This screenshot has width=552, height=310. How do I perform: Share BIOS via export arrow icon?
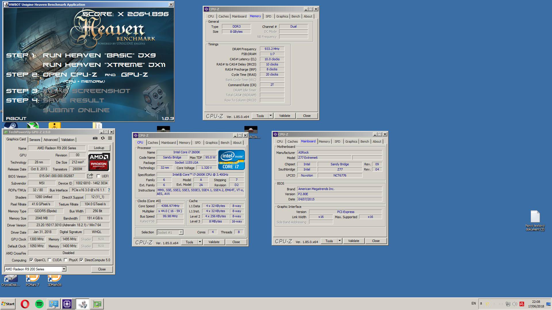[x=90, y=176]
